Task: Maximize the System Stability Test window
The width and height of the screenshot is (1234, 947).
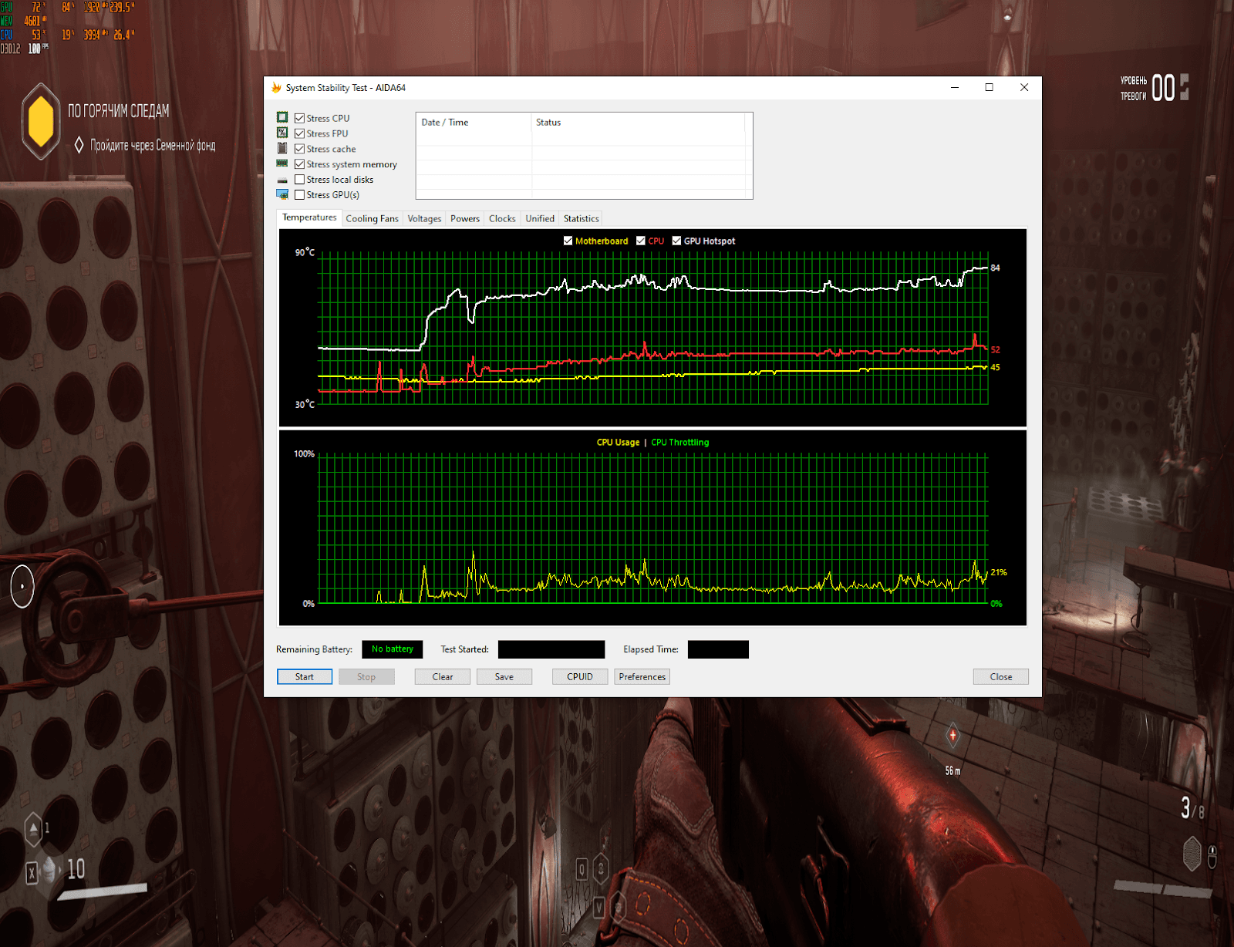Action: point(989,87)
